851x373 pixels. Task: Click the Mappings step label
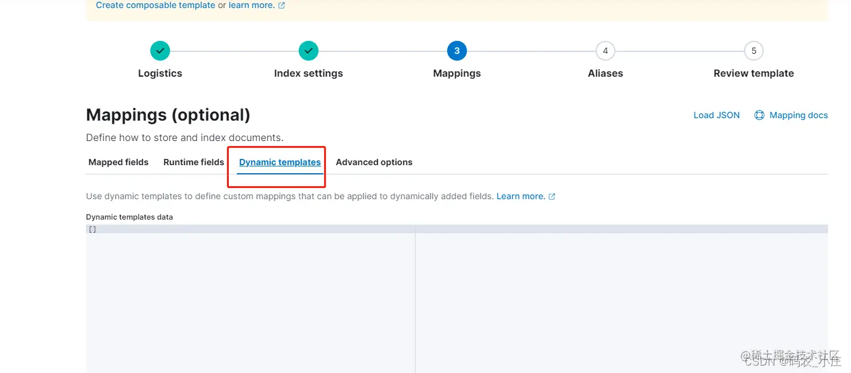tap(457, 73)
